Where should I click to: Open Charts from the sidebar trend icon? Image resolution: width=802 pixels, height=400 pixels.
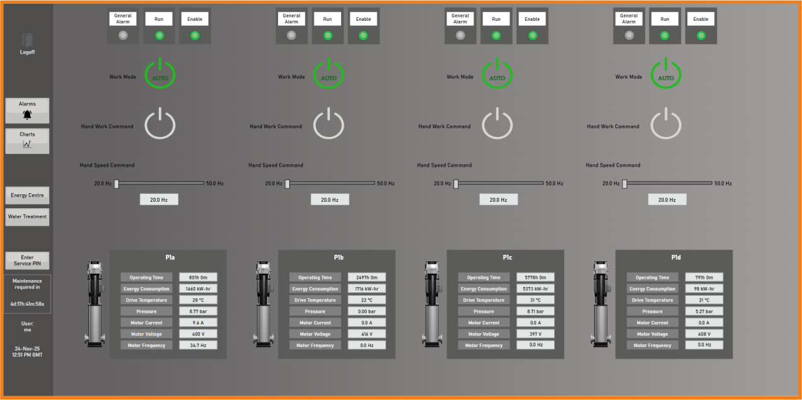(x=26, y=139)
